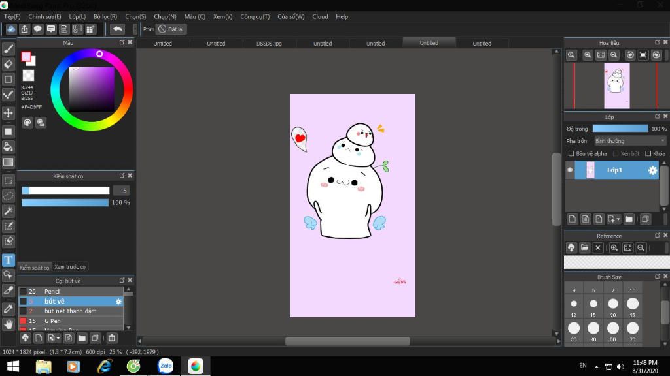This screenshot has width=670, height=376.
Task: Select the Eraser tool
Action: point(8,65)
